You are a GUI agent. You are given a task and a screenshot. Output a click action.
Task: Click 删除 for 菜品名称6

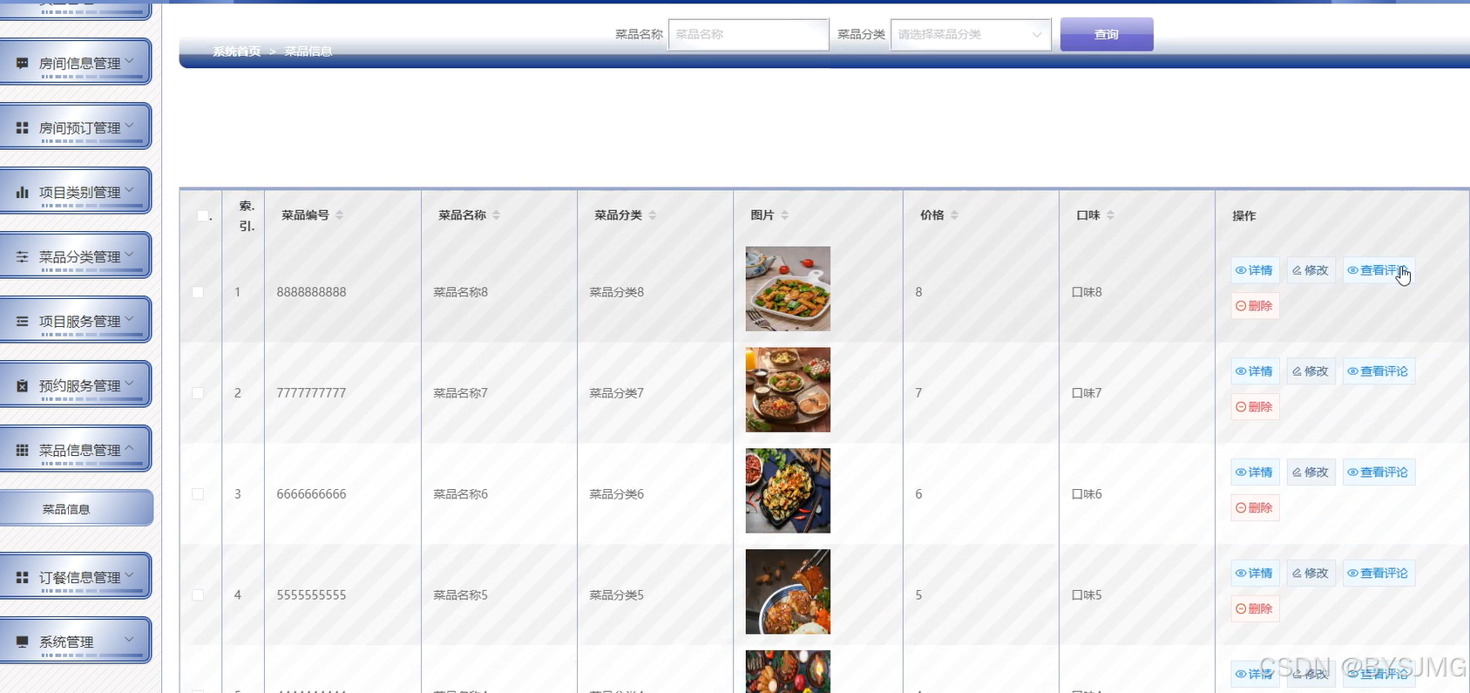[1255, 508]
